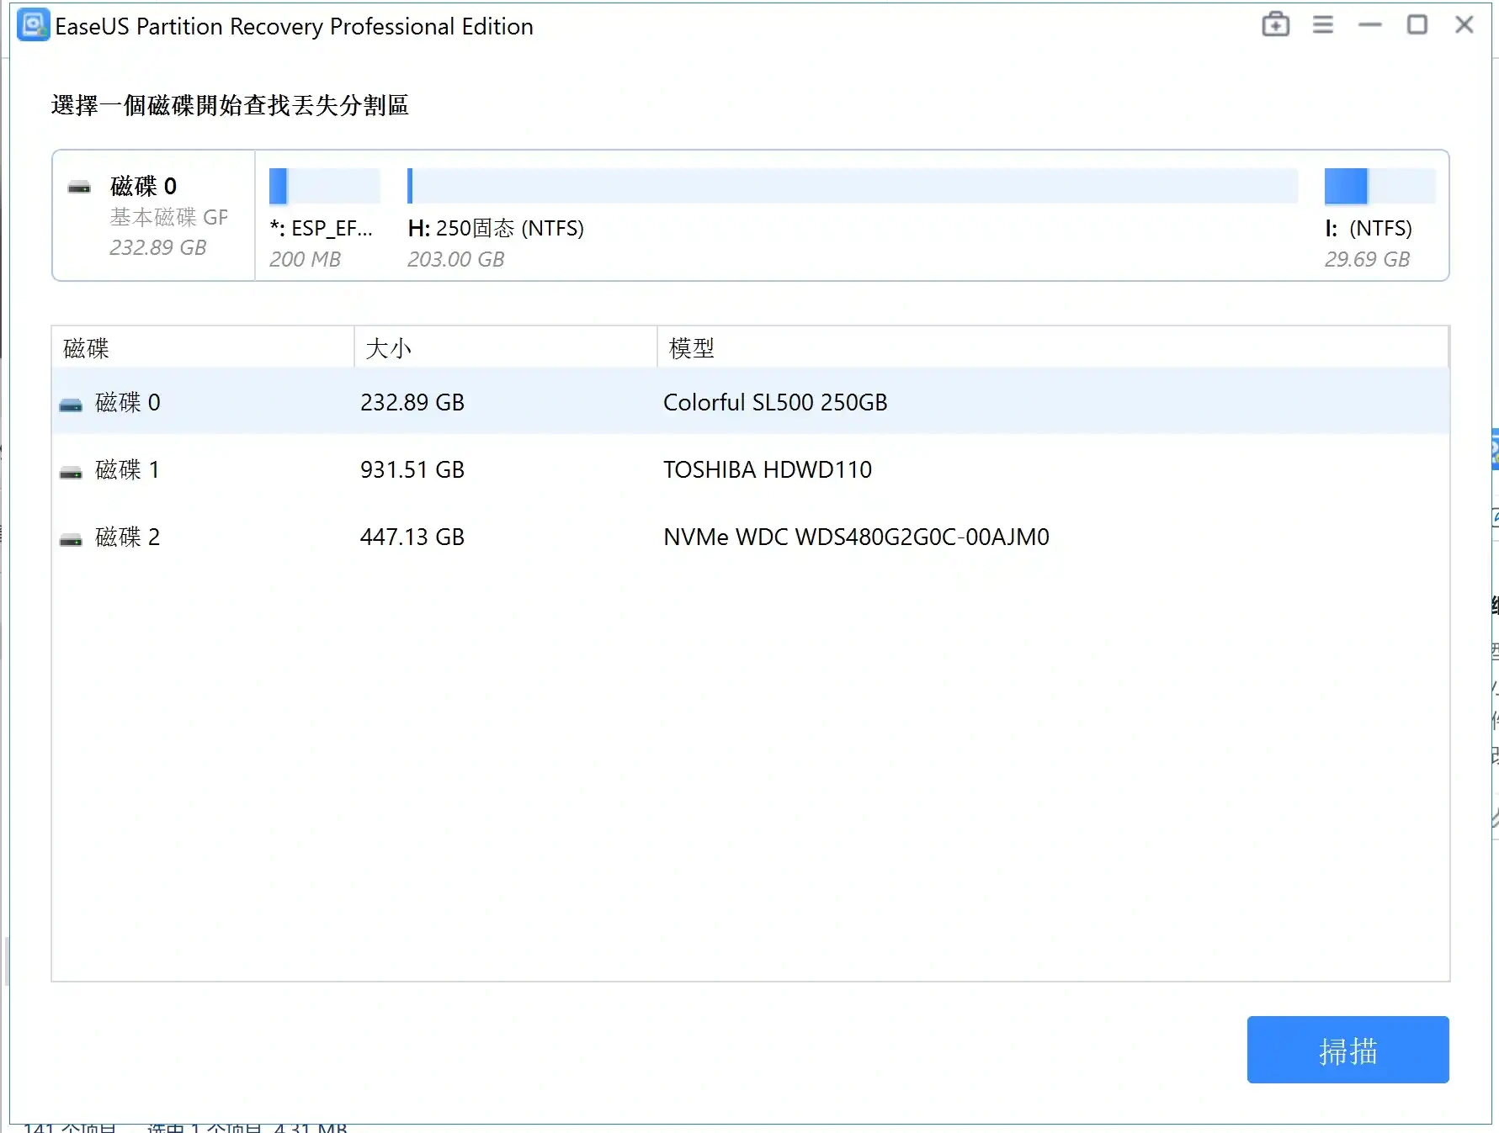This screenshot has width=1499, height=1133.
Task: Click the 磁碟 0 summary disk icon at top
Action: 79,188
